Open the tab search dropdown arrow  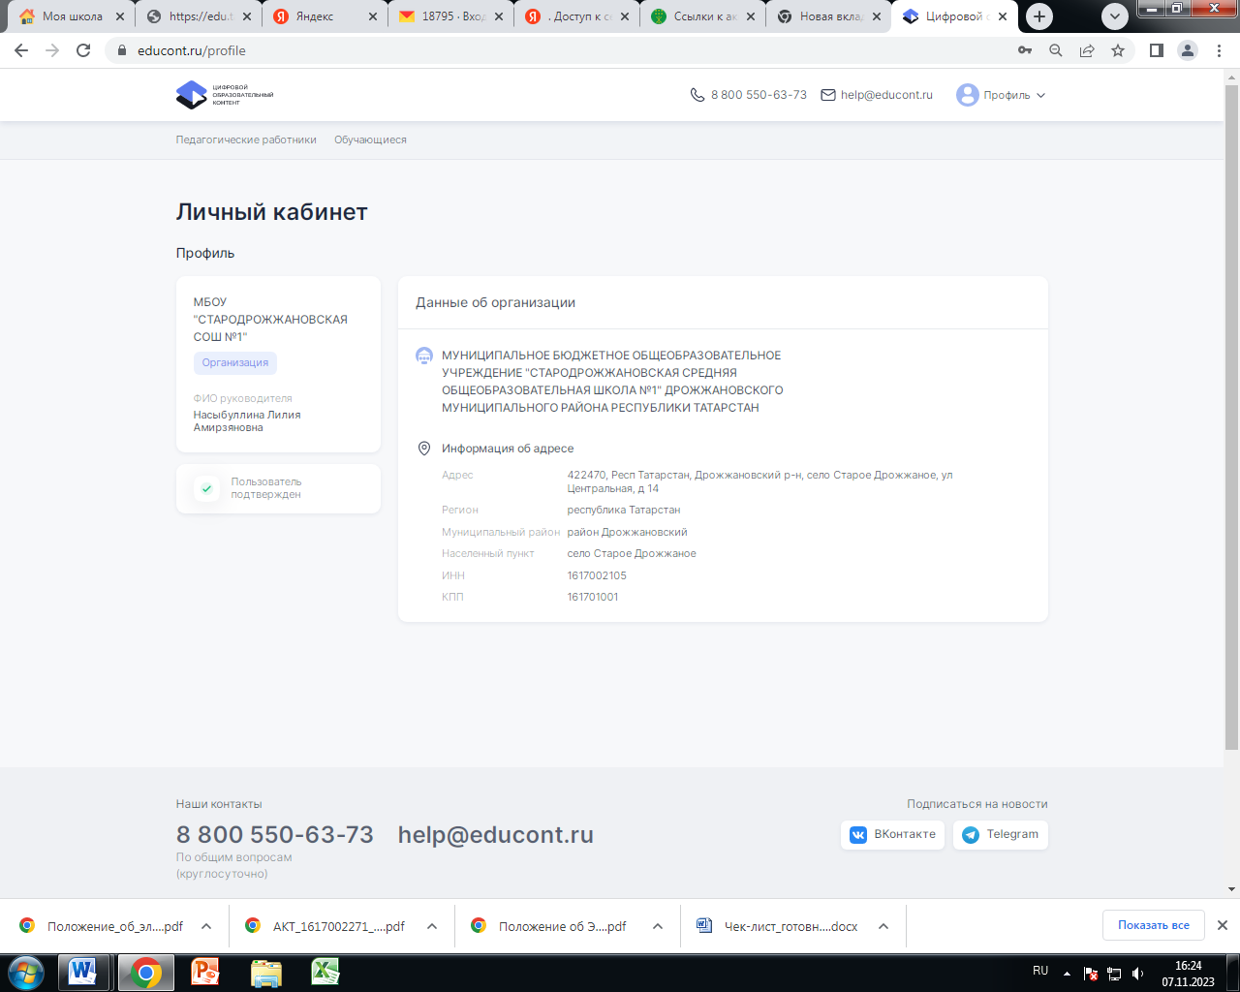pos(1115,16)
